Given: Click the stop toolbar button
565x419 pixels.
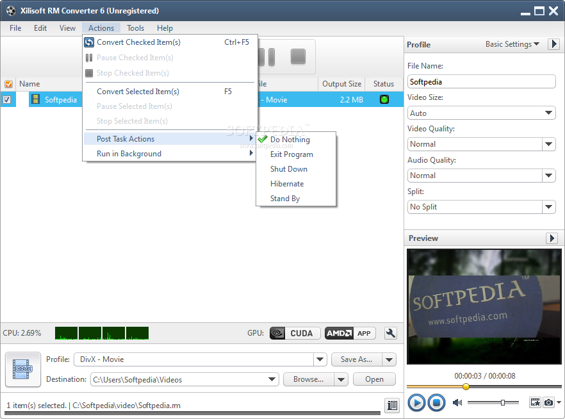Looking at the screenshot, I should coord(298,57).
